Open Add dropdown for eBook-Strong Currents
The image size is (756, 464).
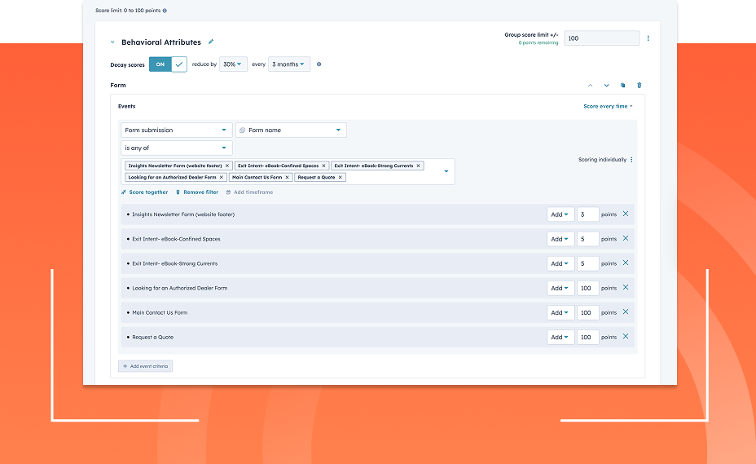pyautogui.click(x=560, y=263)
